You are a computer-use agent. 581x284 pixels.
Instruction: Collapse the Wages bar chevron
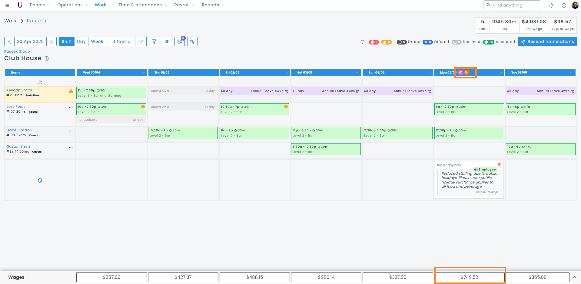(574, 277)
